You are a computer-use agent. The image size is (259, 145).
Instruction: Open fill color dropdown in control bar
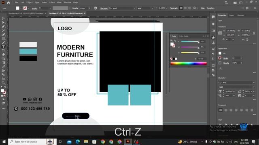pos(21,8)
